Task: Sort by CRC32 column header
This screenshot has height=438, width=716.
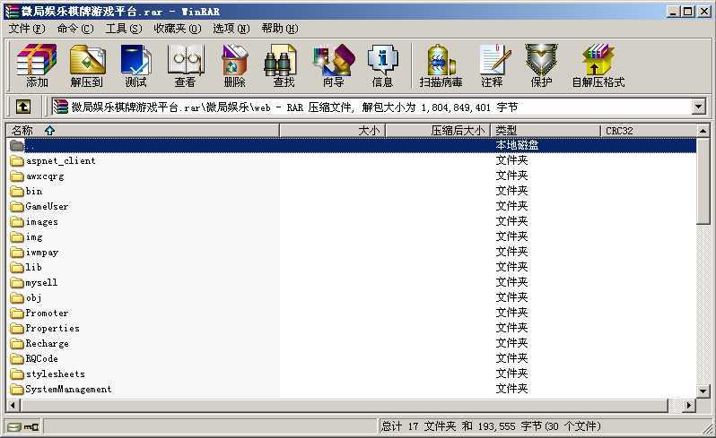Action: (649, 131)
